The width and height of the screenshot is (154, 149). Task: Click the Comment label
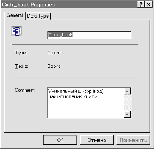[25, 90]
